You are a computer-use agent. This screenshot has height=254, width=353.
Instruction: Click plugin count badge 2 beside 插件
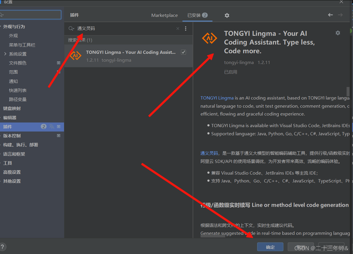tap(44, 127)
